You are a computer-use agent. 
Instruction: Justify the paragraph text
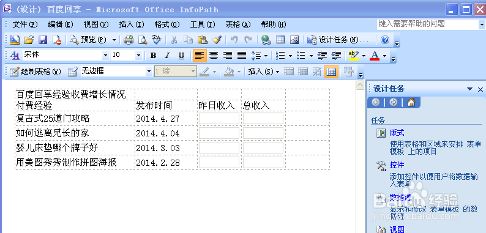coord(242,56)
